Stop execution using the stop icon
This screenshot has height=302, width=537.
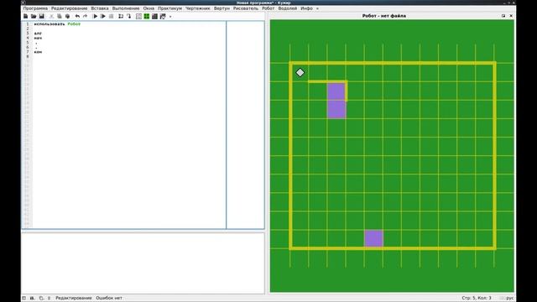112,17
